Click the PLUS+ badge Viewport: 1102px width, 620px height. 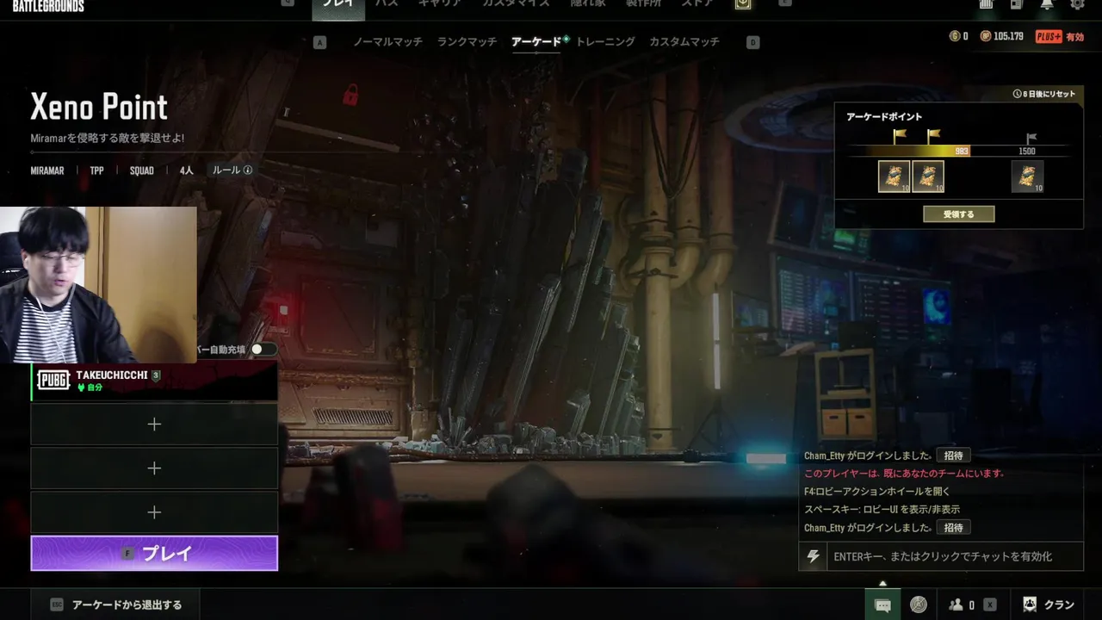point(1048,36)
